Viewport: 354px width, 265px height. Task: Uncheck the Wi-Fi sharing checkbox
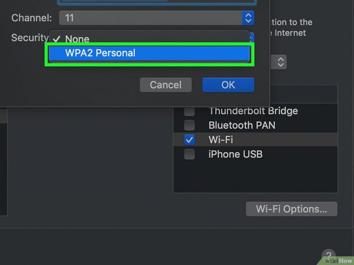189,140
